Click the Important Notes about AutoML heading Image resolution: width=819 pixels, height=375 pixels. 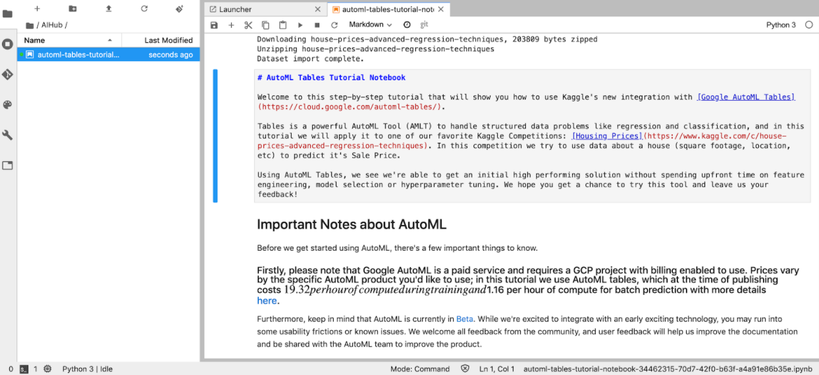coord(352,224)
